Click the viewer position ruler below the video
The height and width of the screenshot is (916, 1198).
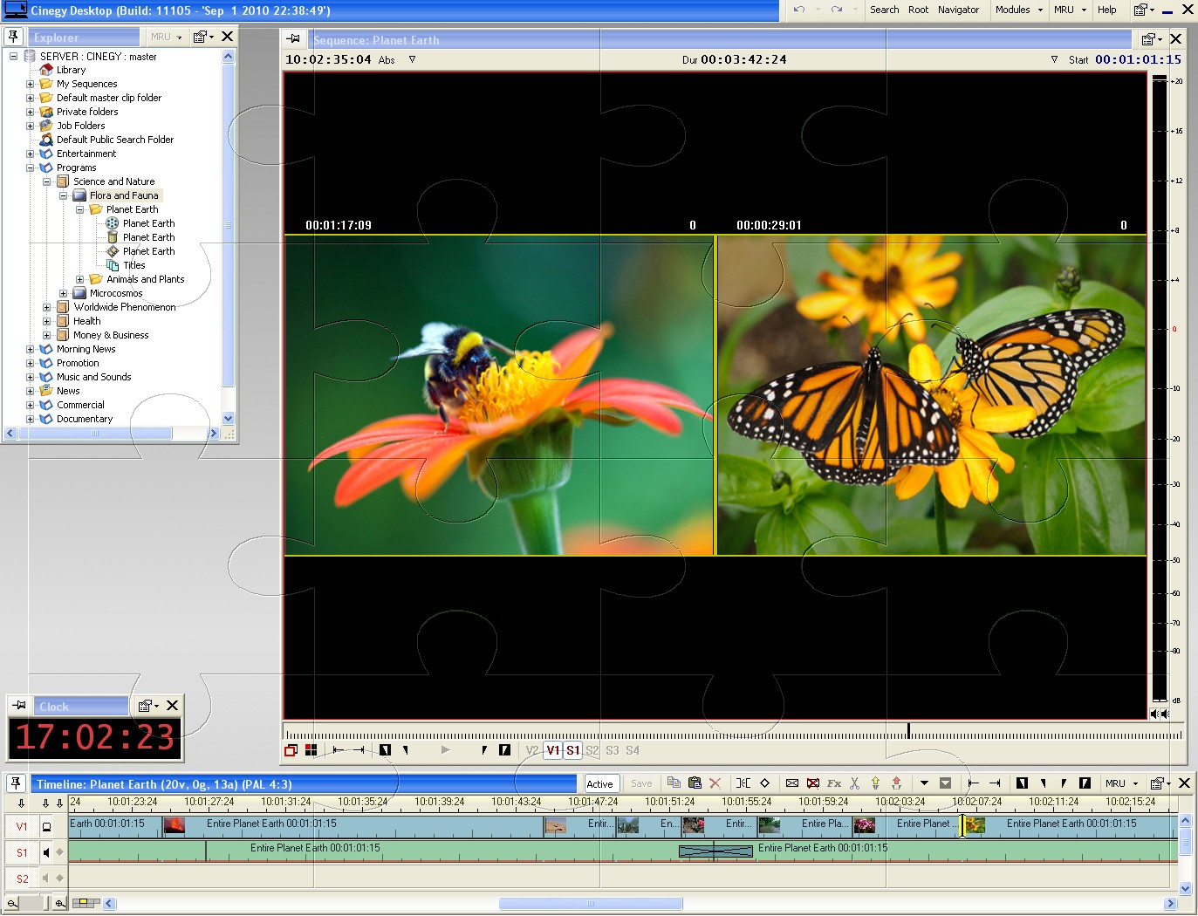click(733, 733)
